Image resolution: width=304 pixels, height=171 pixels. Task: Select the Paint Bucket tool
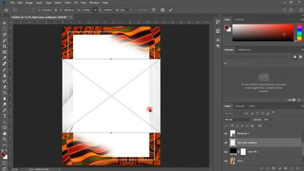coord(4,93)
